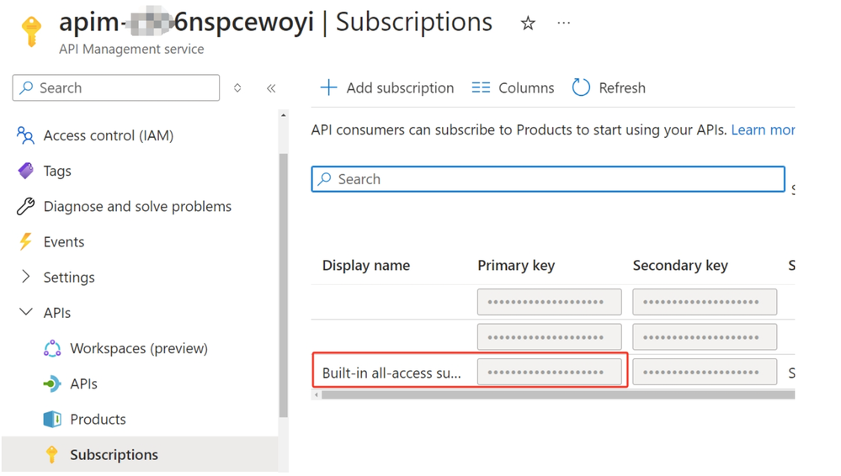Click the wrench Diagnose icon
Viewport: 841px width, 476px height.
pos(25,206)
